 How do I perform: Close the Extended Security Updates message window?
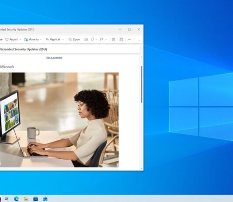click(139, 29)
